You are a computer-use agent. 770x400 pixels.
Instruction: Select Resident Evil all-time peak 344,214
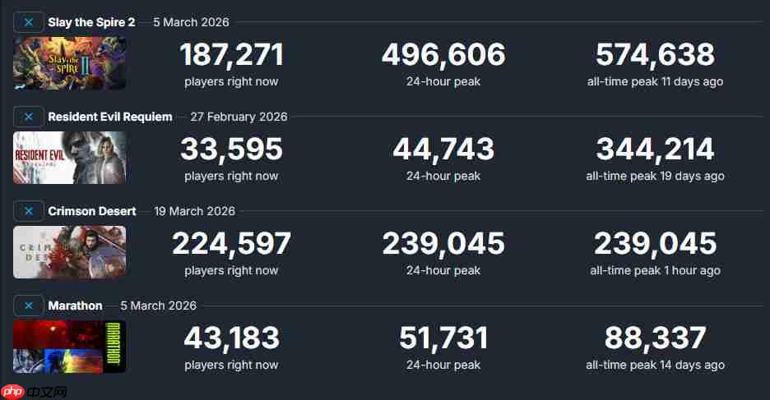pos(655,149)
